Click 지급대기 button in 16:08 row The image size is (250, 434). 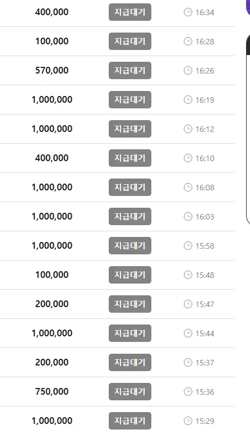130,188
